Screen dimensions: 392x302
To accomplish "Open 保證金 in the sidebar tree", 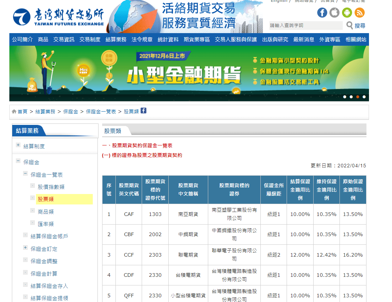I will pos(31,162).
